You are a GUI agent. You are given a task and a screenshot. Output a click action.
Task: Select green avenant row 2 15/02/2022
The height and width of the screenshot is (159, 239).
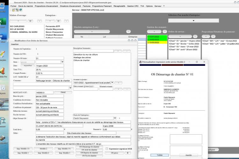tap(157, 39)
